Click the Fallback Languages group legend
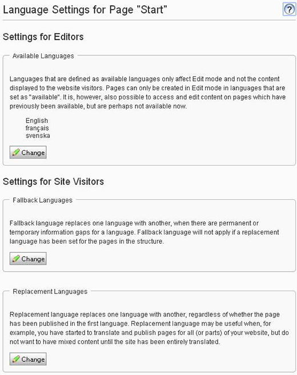This screenshot has height=375, width=297. [x=42, y=200]
